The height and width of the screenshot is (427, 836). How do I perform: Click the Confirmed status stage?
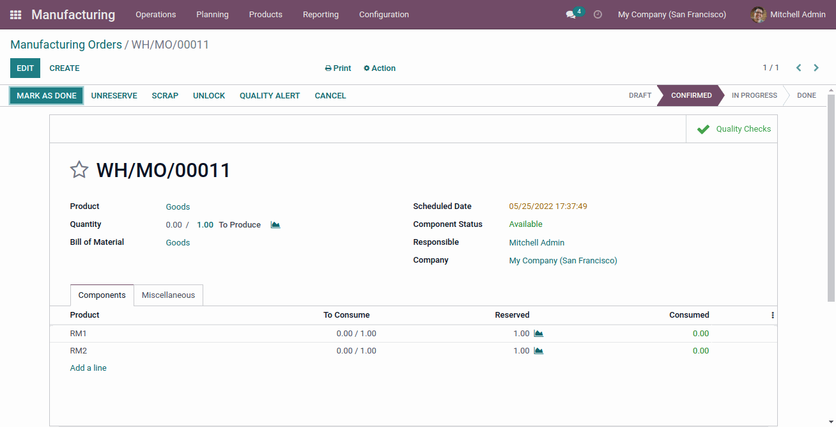(692, 96)
